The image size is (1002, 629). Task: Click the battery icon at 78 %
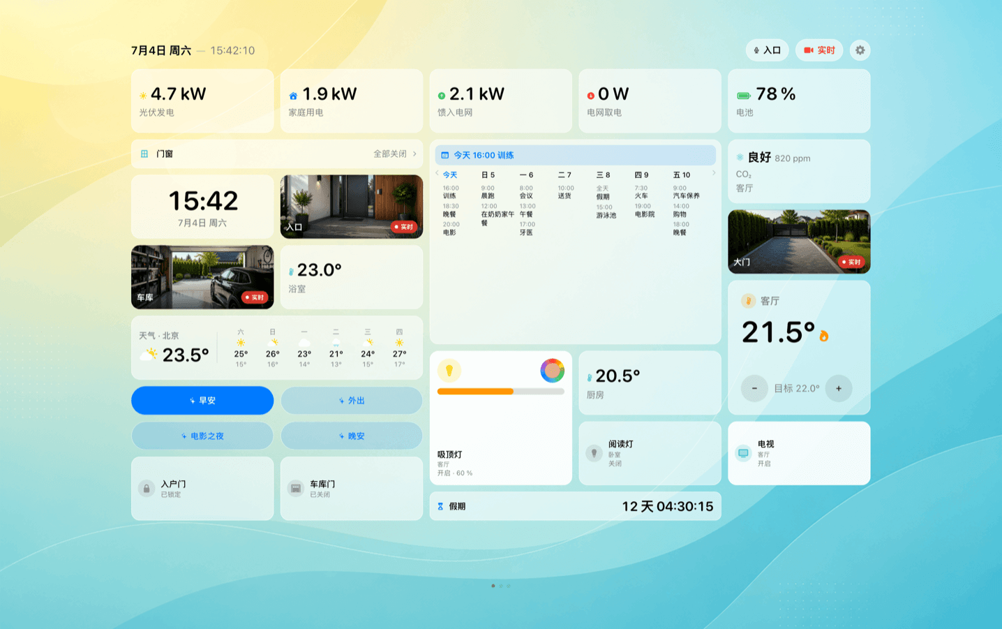coord(744,96)
